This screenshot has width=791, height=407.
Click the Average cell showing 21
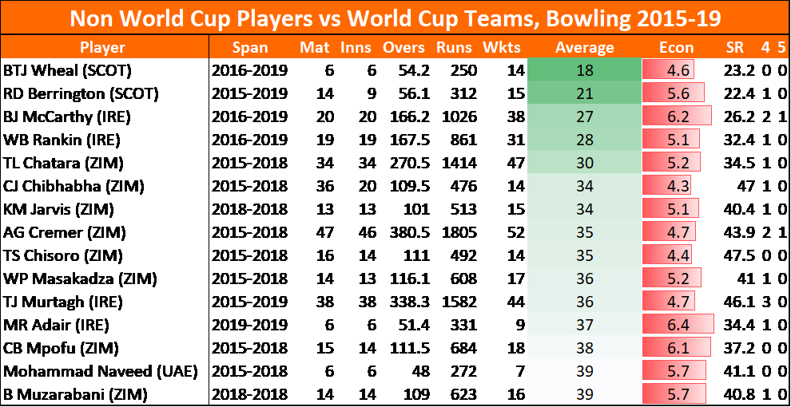click(x=584, y=93)
